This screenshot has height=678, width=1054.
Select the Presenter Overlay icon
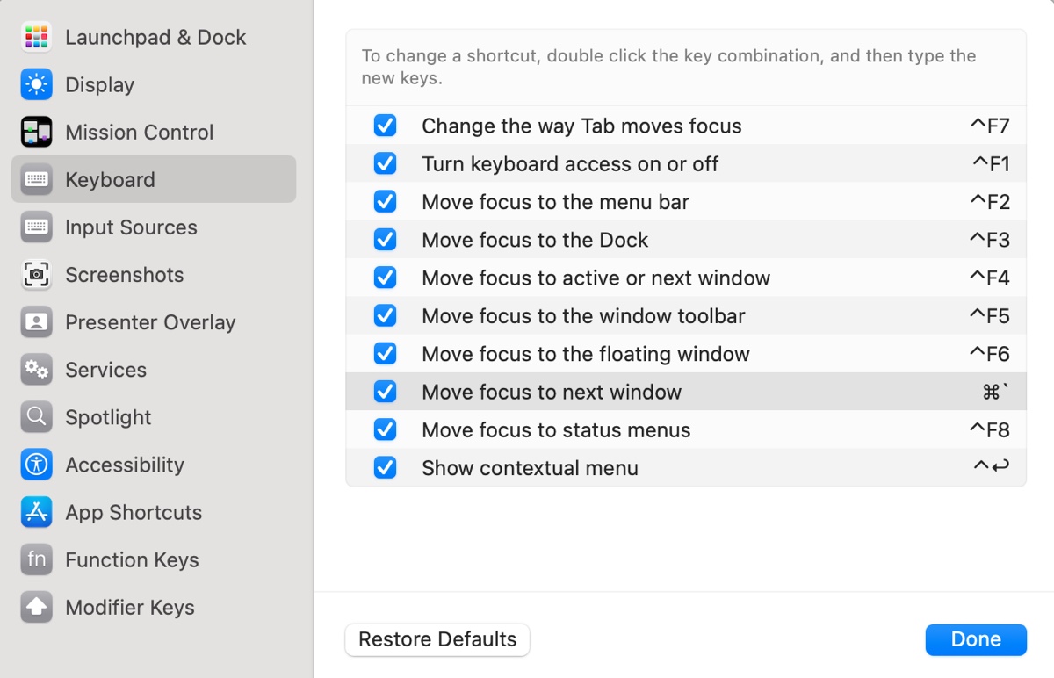37,322
